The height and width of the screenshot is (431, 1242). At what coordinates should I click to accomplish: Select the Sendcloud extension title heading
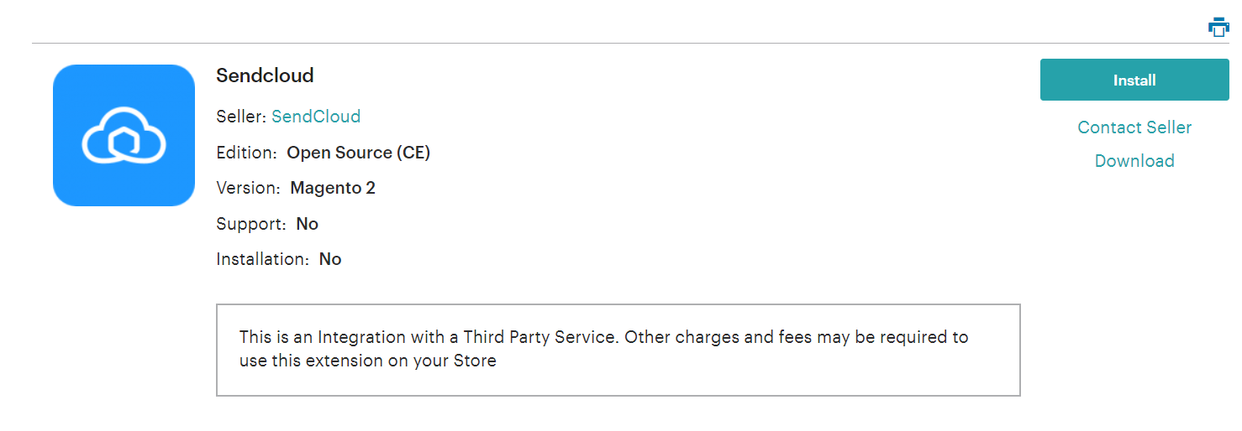pyautogui.click(x=265, y=75)
